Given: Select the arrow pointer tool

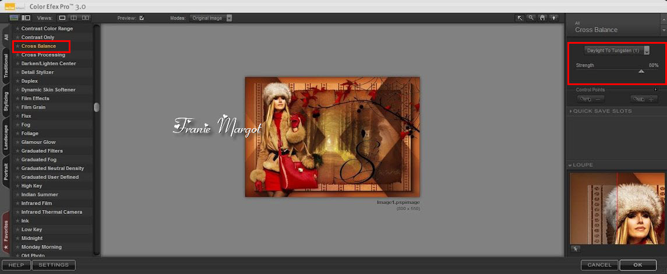Looking at the screenshot, I should click(520, 18).
